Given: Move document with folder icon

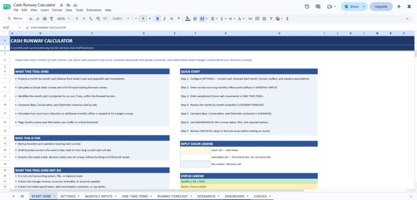Looking at the screenshot, I should coord(68,5).
